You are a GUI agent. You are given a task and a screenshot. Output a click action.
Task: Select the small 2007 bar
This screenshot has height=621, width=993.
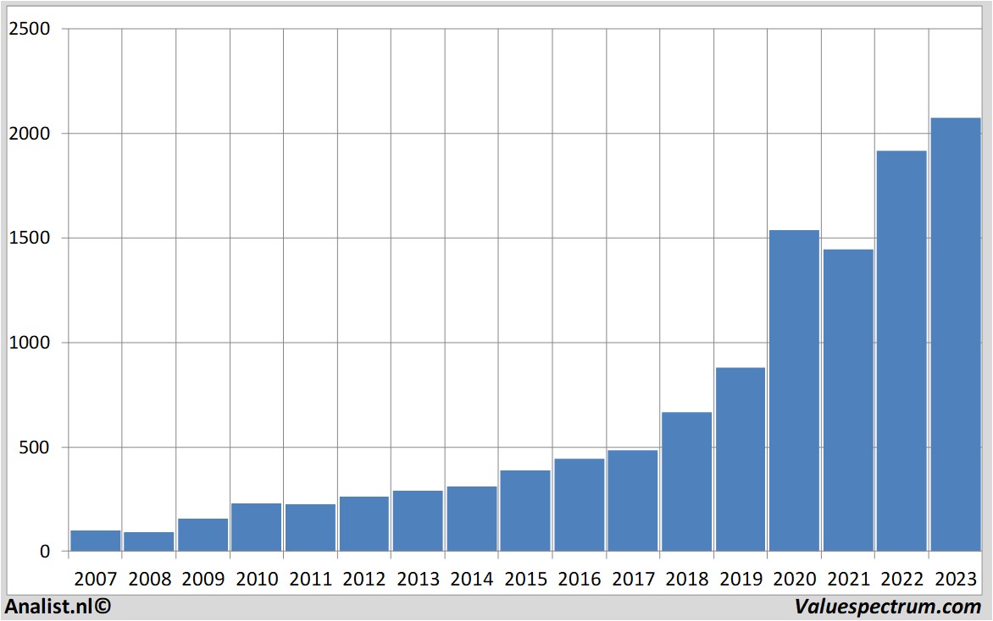point(95,541)
